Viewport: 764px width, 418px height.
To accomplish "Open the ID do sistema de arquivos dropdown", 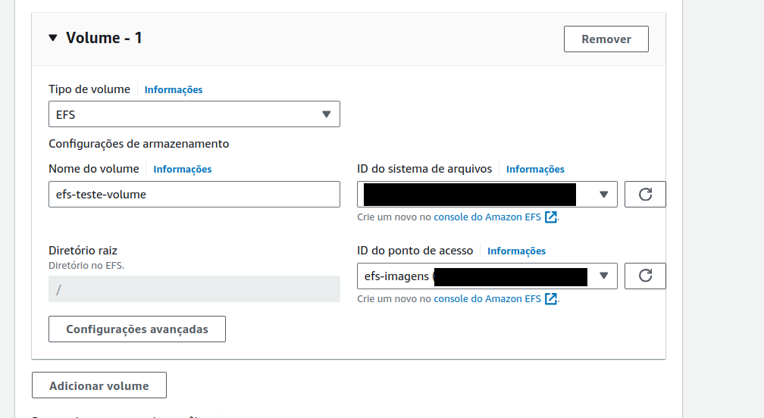I will pos(487,195).
